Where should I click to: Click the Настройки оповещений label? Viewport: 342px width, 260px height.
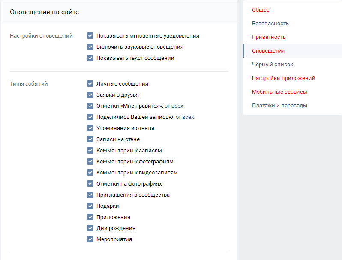[x=41, y=36]
